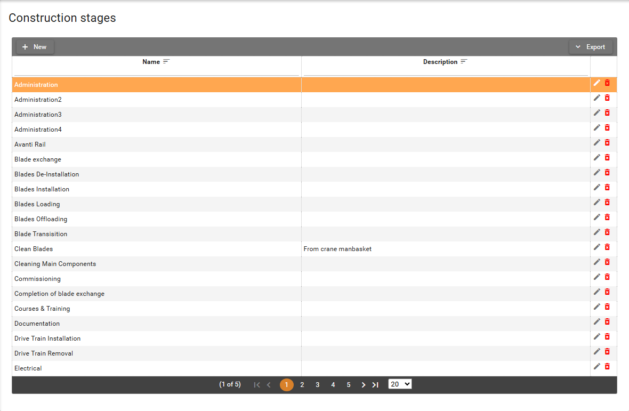
Task: Edit the Blades Offloading stage
Action: click(597, 217)
